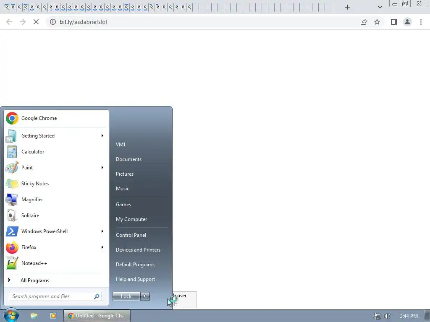
Task: Open Windows Media Player from the taskbar
Action: (53, 316)
